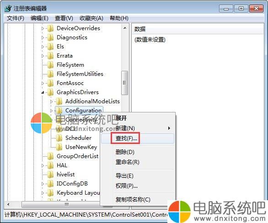Choose 删除(D) in the context menu

(125, 152)
